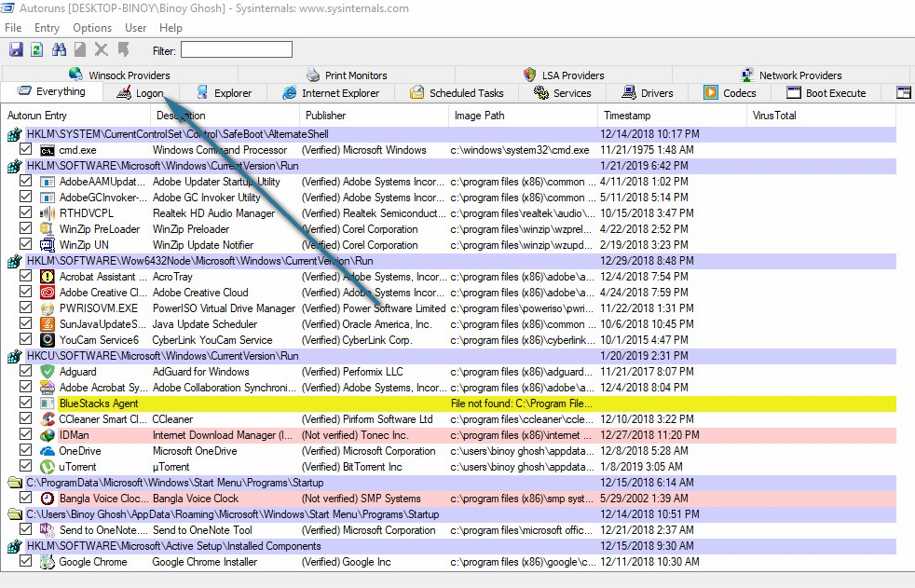Open the Help menu
Image resolution: width=915 pixels, height=588 pixels.
pos(171,28)
